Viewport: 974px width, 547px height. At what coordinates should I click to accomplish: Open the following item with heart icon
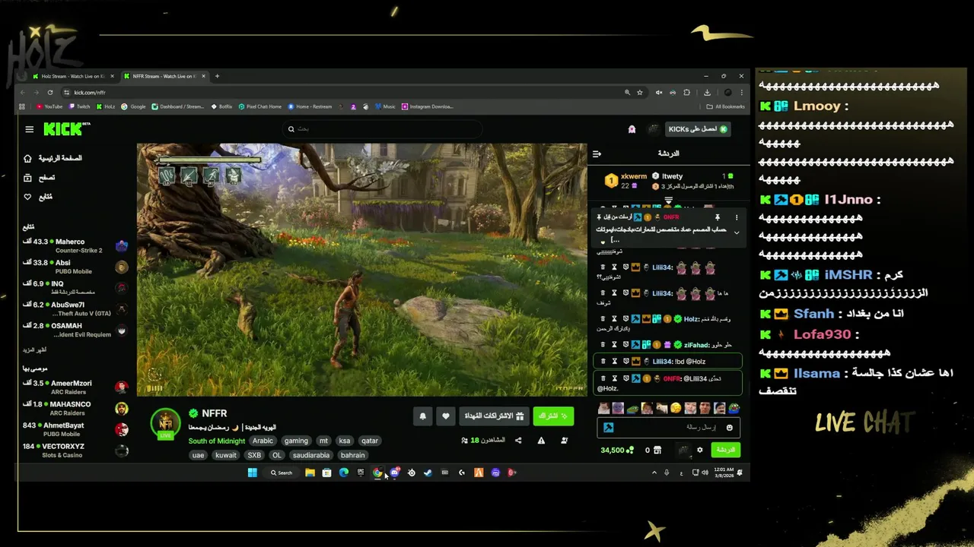click(x=38, y=197)
